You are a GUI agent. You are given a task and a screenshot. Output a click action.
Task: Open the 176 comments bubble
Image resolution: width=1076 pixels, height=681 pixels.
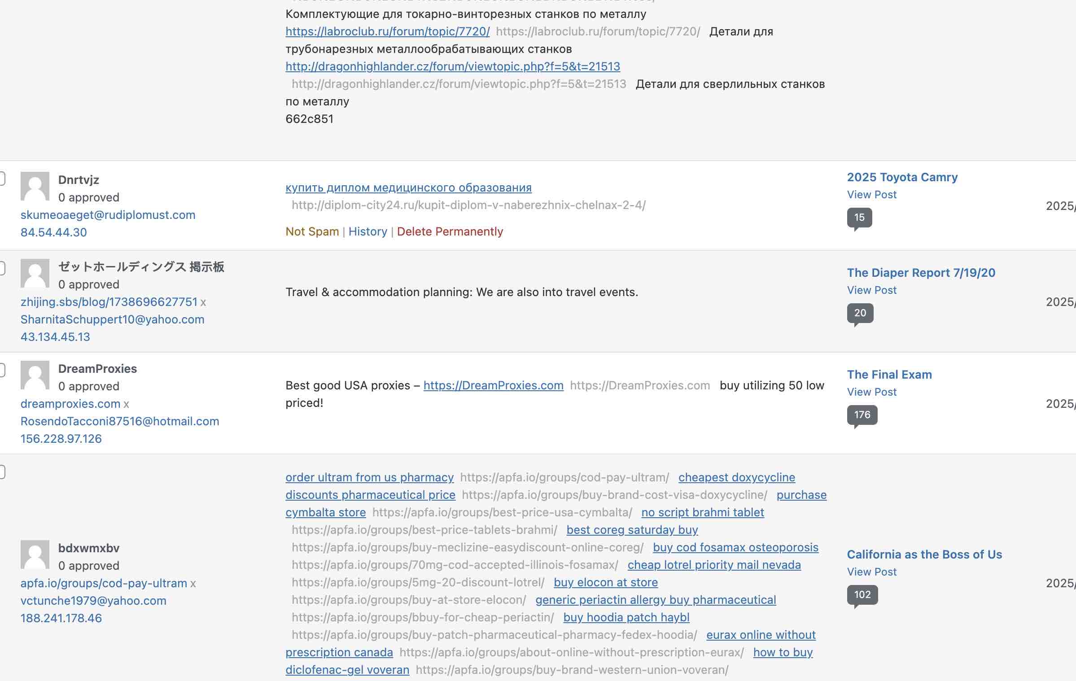coord(862,415)
